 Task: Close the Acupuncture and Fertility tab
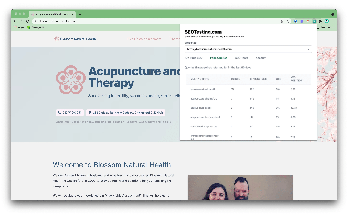[x=72, y=14]
